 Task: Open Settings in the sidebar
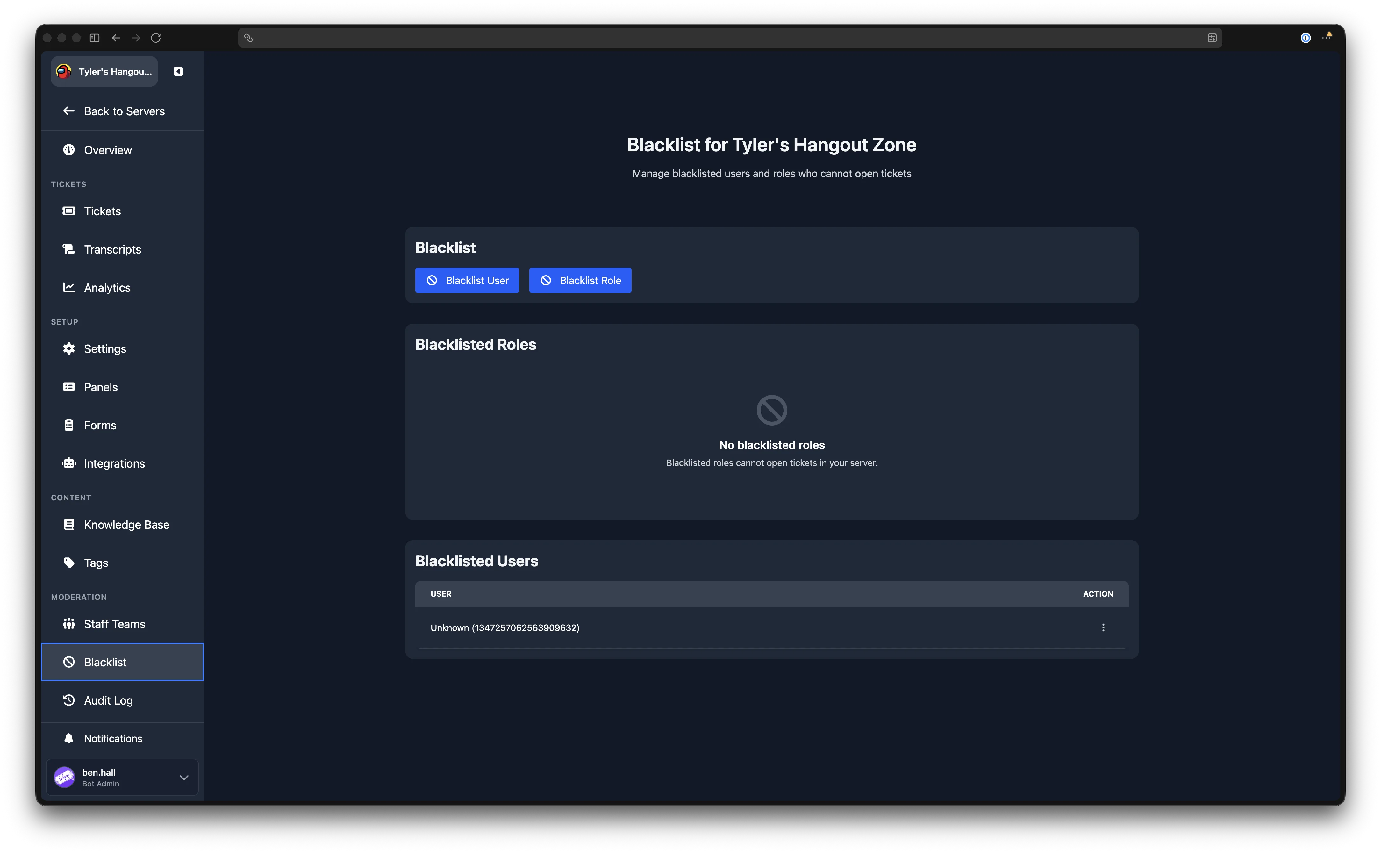[x=122, y=349]
